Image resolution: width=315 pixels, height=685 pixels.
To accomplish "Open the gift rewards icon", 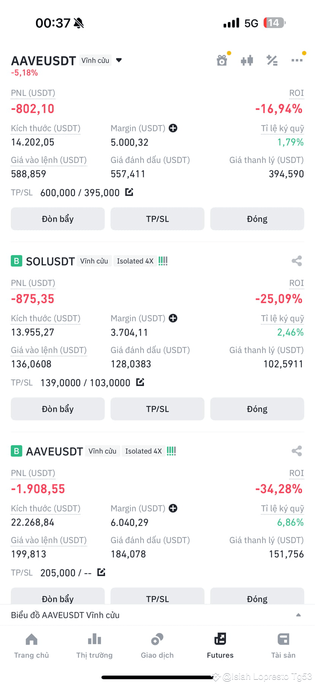I will tap(222, 60).
